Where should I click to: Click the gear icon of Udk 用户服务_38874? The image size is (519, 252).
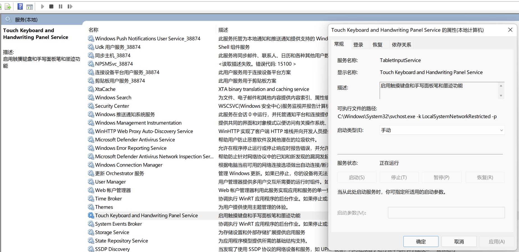click(x=91, y=47)
